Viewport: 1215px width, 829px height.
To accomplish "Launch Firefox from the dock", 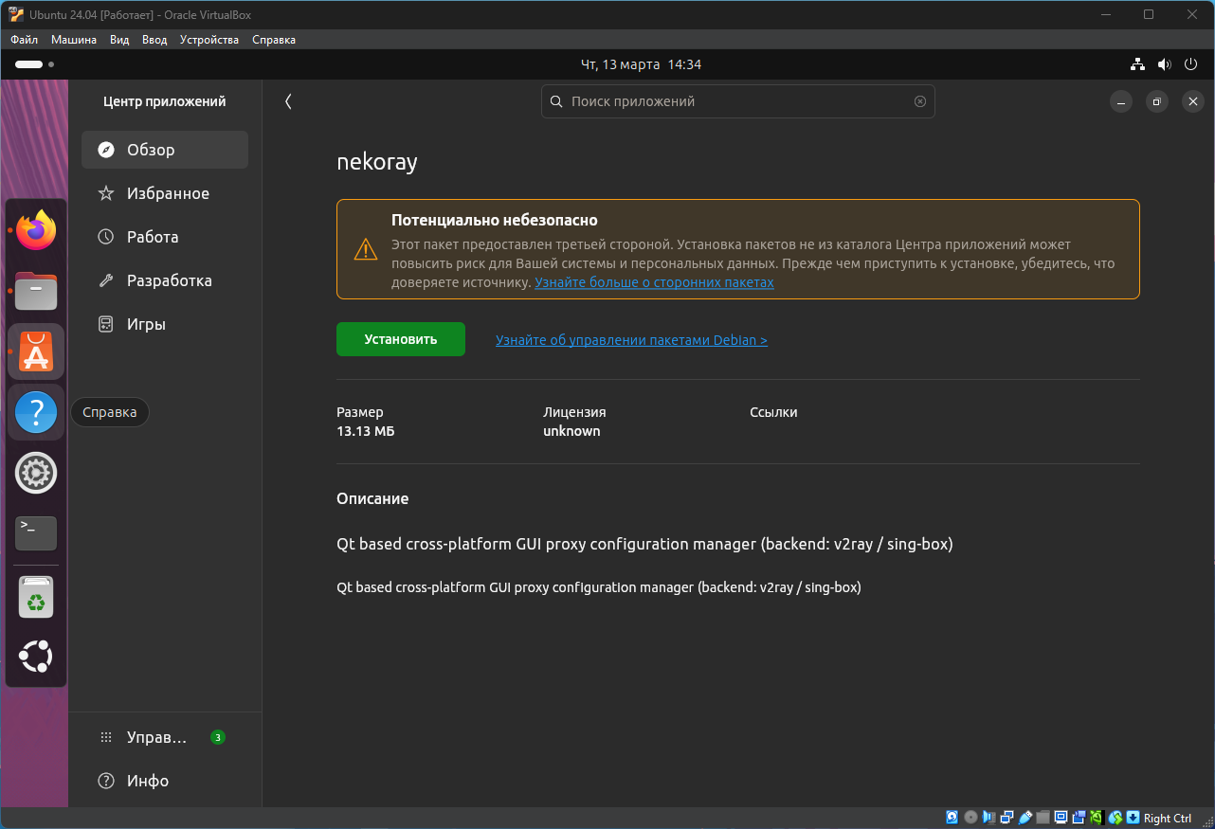I will pos(36,230).
